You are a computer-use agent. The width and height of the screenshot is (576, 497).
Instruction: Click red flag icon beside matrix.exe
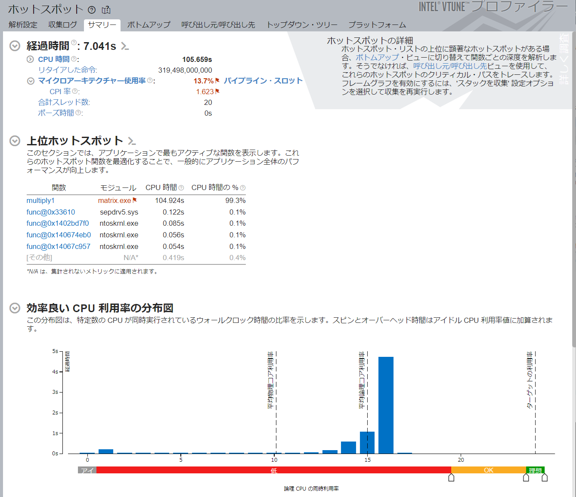coord(135,200)
